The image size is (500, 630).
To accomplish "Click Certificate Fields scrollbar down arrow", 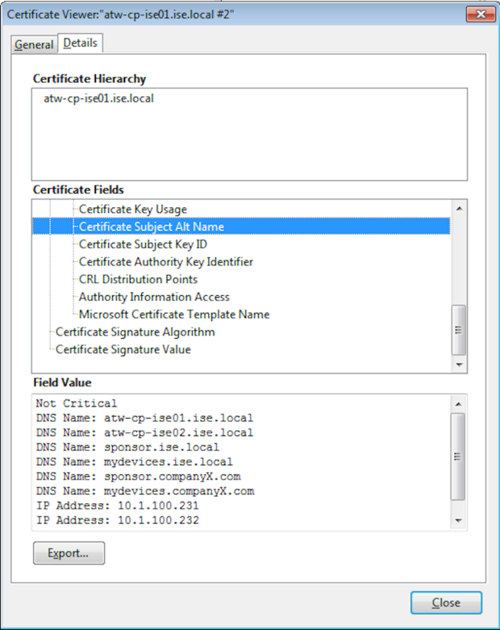I will pyautogui.click(x=459, y=365).
